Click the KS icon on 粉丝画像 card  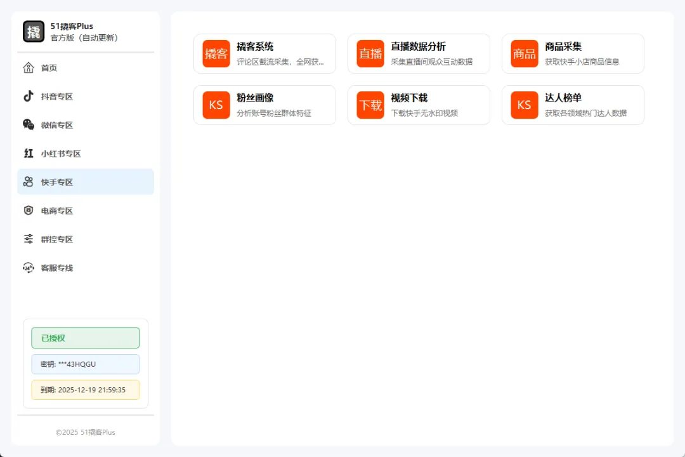pyautogui.click(x=216, y=105)
